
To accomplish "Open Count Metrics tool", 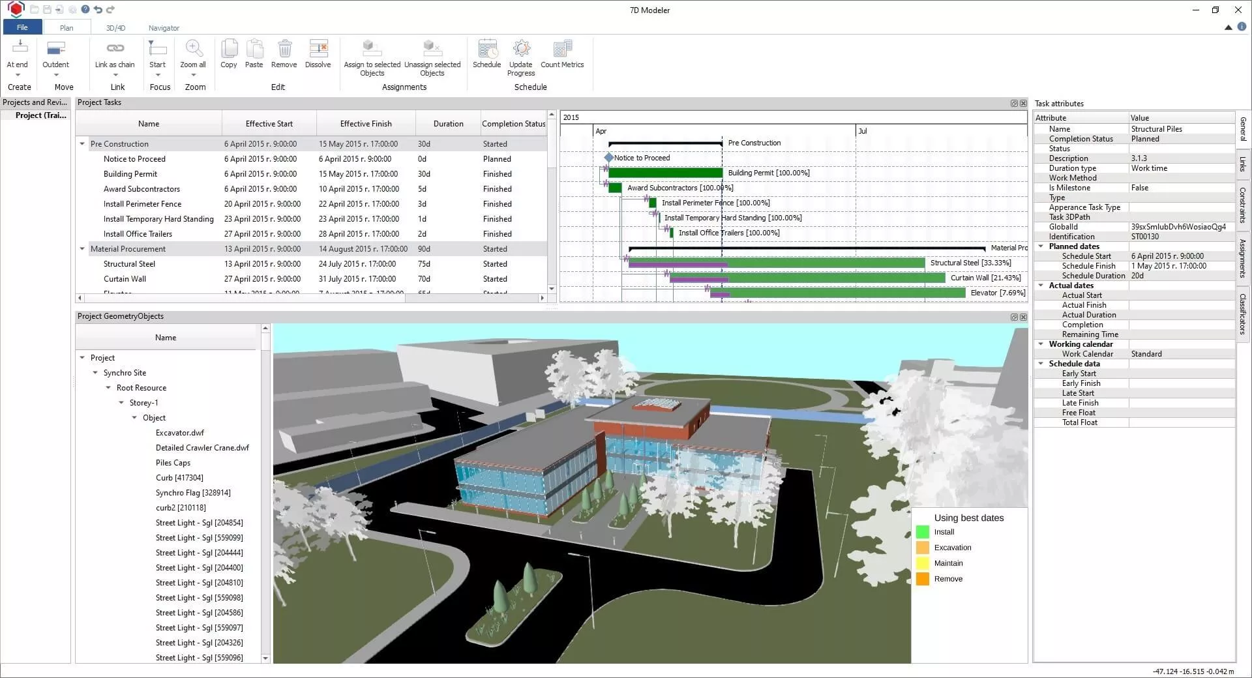I will (562, 50).
